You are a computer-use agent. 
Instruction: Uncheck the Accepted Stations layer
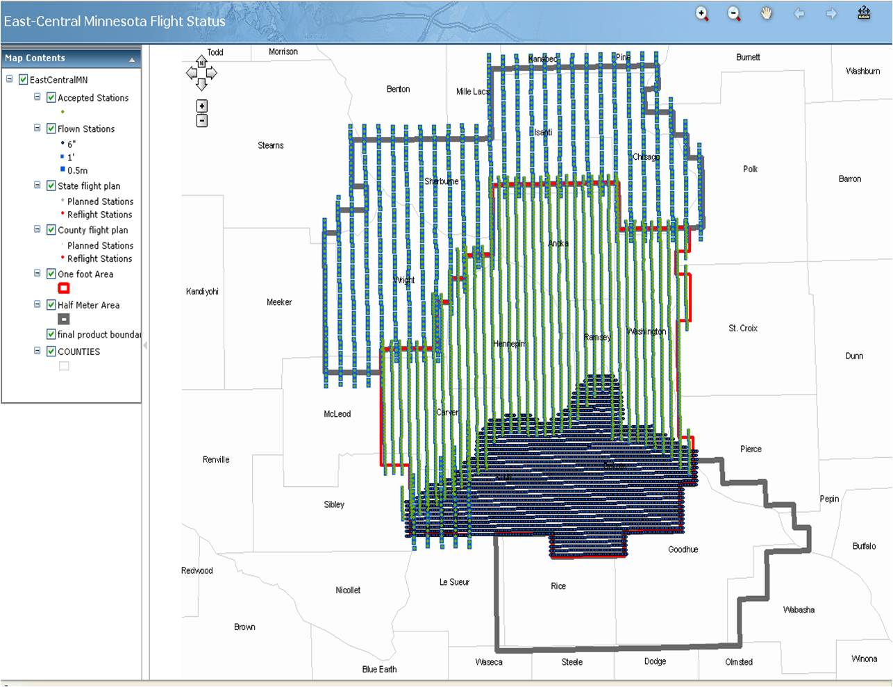[x=51, y=98]
